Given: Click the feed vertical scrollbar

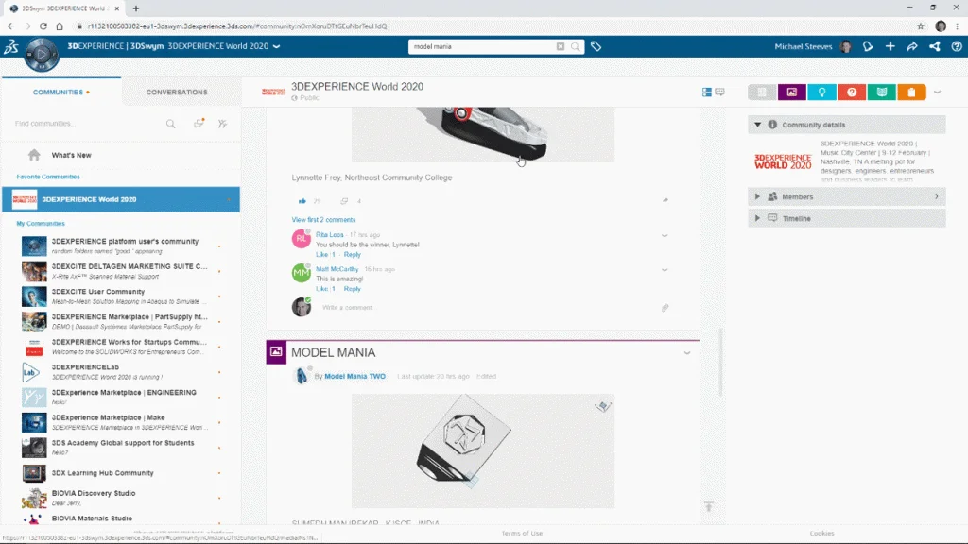Looking at the screenshot, I should pyautogui.click(x=719, y=361).
